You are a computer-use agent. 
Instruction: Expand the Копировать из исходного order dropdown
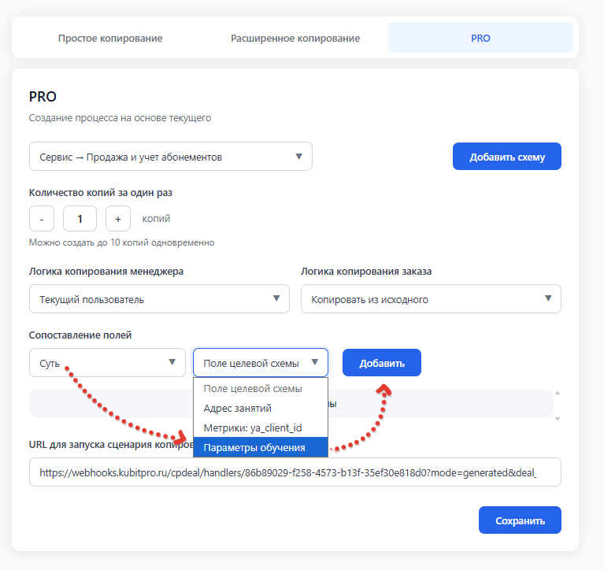[431, 299]
